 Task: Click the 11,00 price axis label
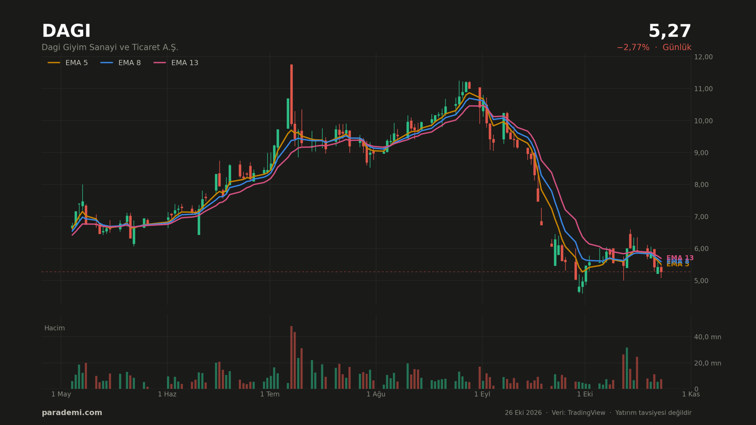pyautogui.click(x=703, y=89)
